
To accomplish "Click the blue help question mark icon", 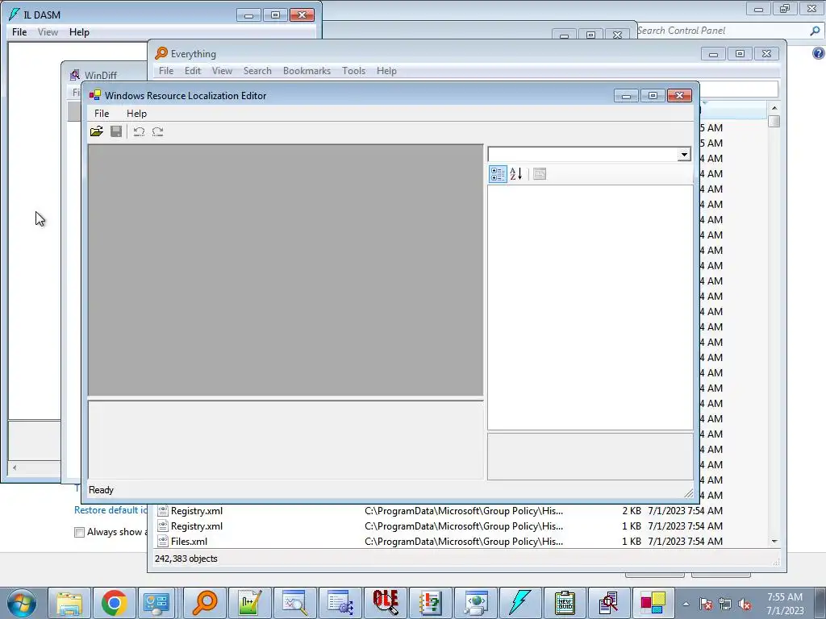I will tap(819, 53).
